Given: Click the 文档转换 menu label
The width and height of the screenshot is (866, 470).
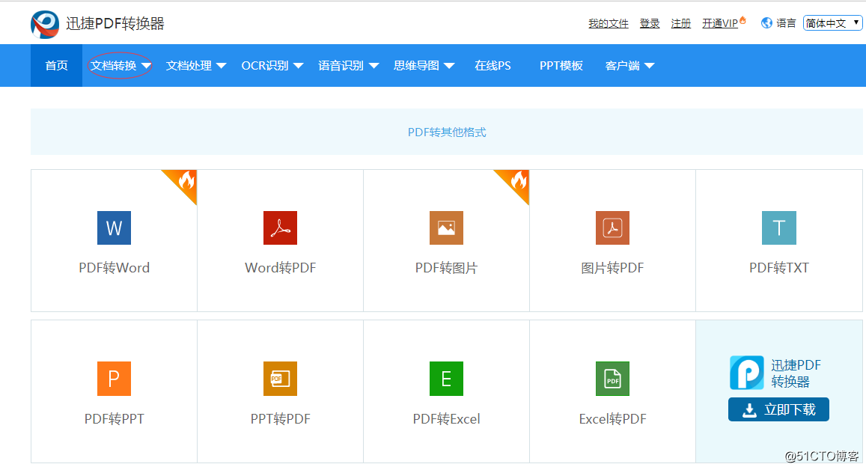Looking at the screenshot, I should pyautogui.click(x=114, y=66).
